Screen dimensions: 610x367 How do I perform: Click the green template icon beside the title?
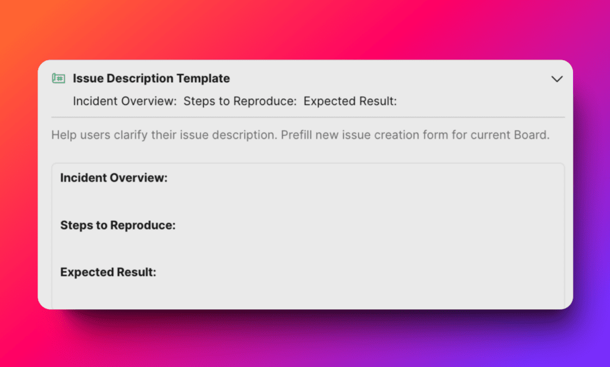[58, 79]
